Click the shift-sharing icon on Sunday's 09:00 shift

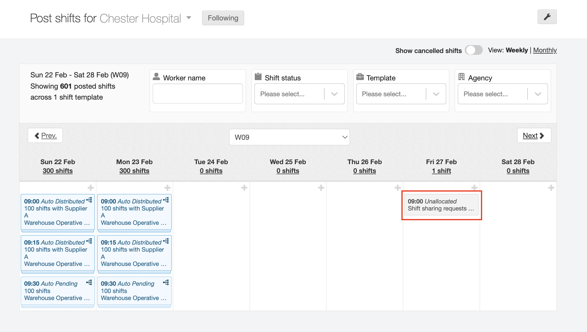tap(89, 200)
